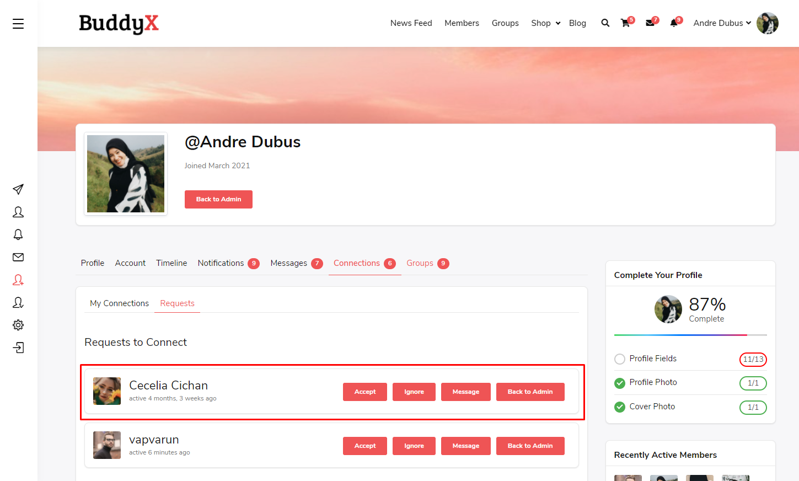This screenshot has width=799, height=481.
Task: Toggle the hamburger menu at top left
Action: [x=18, y=23]
